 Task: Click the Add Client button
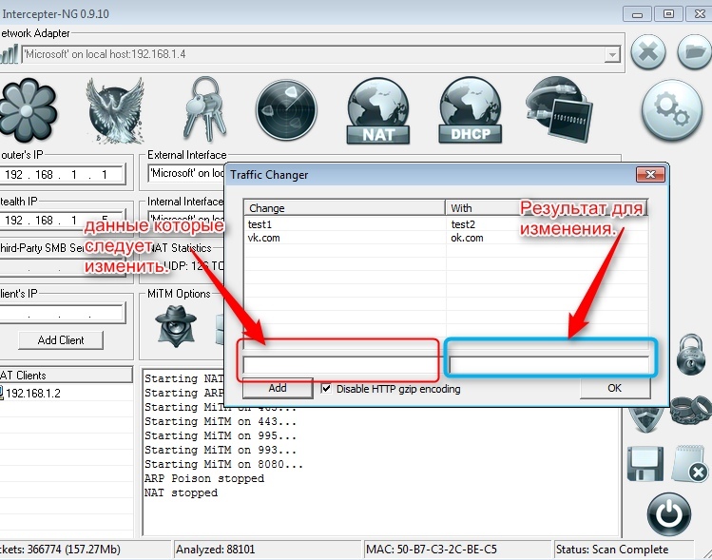61,340
